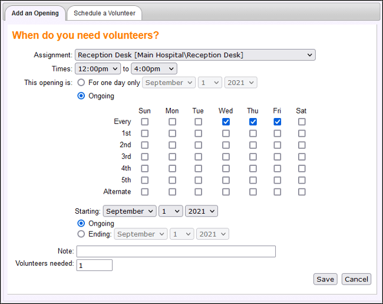The height and width of the screenshot is (304, 383).
Task: Open the Starting month dropdown
Action: [130, 211]
